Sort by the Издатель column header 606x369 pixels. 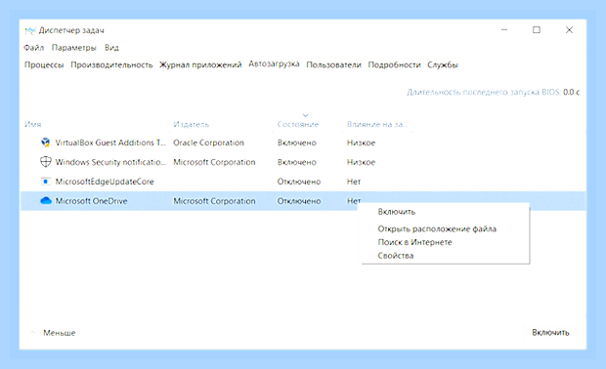[x=191, y=124]
